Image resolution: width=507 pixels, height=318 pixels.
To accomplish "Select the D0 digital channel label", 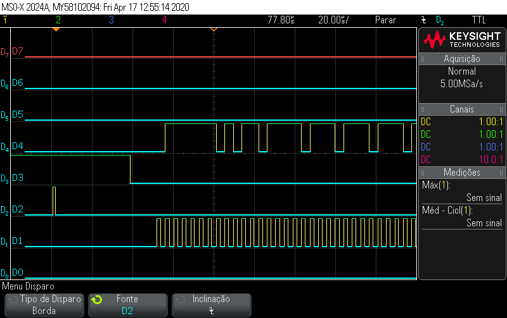I will click(18, 272).
